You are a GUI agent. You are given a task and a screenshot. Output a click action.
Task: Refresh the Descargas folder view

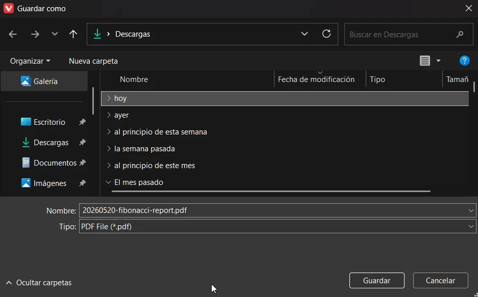(326, 34)
